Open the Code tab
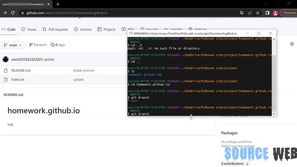The image size is (297, 167). (x=8, y=29)
